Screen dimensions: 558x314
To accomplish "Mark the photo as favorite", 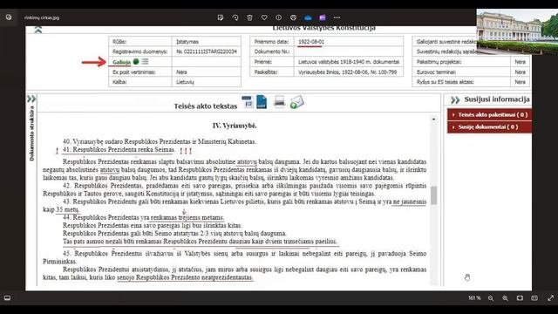I will coord(264,17).
